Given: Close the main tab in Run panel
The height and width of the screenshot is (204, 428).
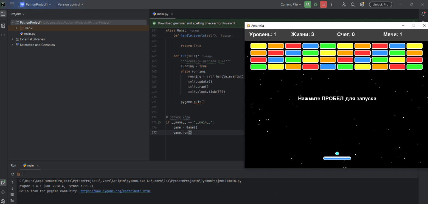Looking at the screenshot, I should (38, 166).
